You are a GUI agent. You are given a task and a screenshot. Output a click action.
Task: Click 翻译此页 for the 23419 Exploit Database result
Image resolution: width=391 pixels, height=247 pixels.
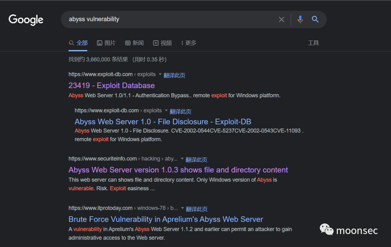point(174,75)
